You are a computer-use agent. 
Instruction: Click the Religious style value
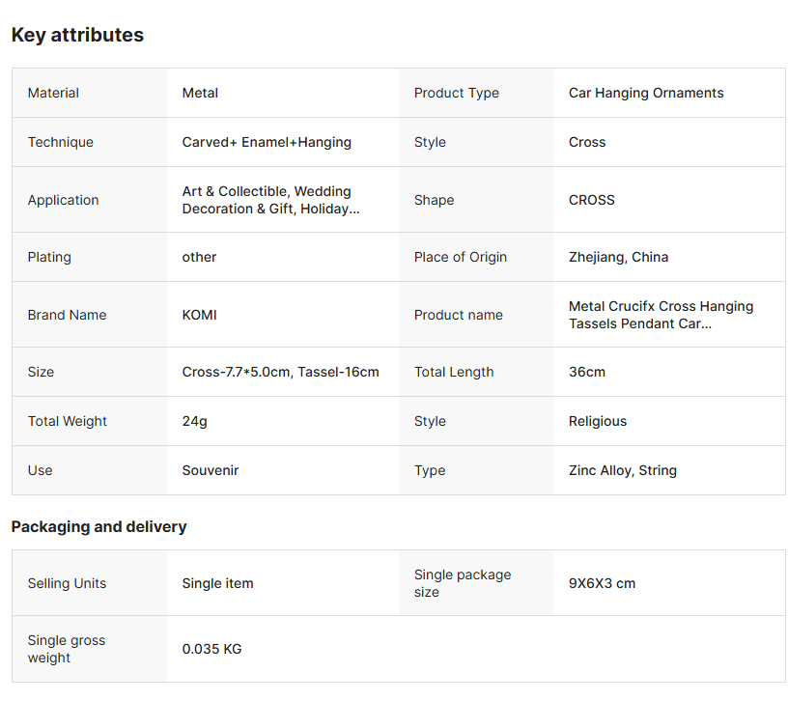[597, 421]
